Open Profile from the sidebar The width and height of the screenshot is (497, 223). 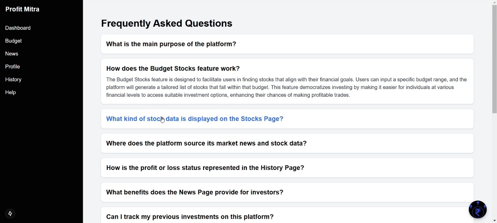coord(13,67)
